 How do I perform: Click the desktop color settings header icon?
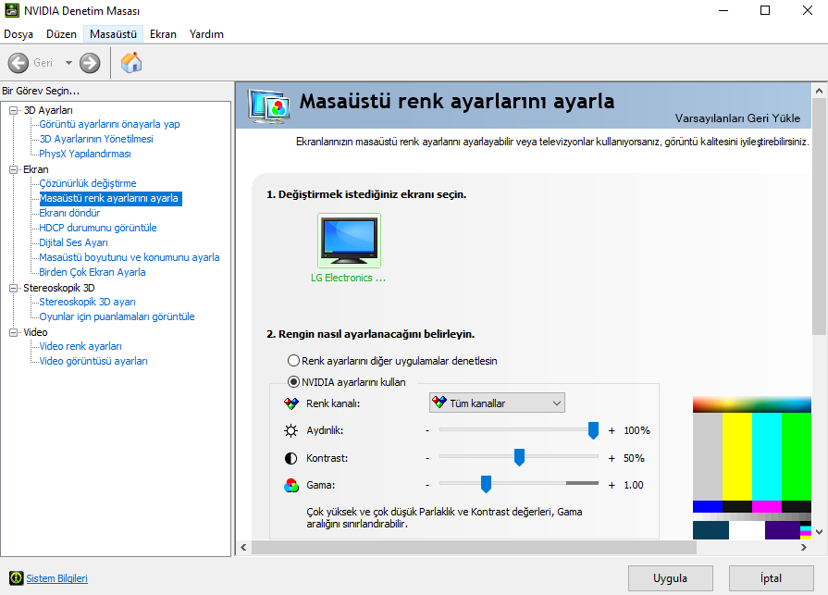[270, 106]
